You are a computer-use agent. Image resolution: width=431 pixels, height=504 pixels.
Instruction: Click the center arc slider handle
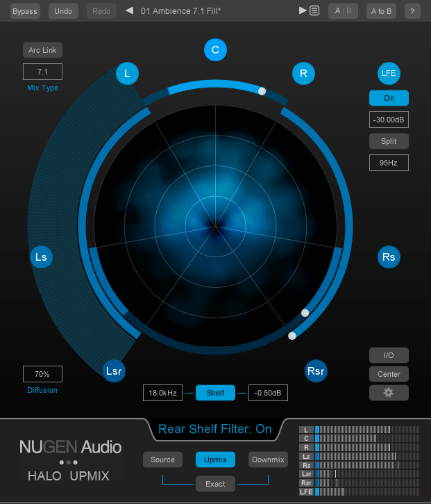tap(262, 91)
